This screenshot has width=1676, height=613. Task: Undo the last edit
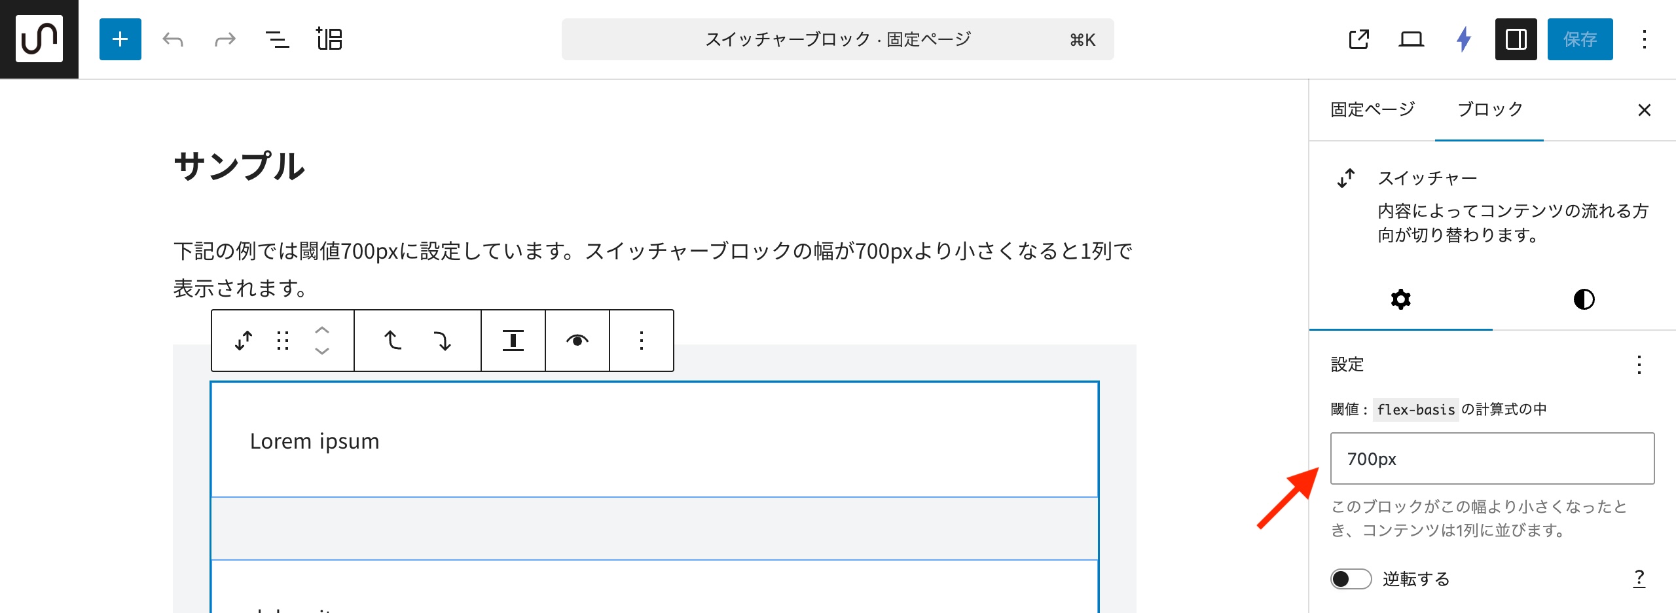[x=173, y=39]
